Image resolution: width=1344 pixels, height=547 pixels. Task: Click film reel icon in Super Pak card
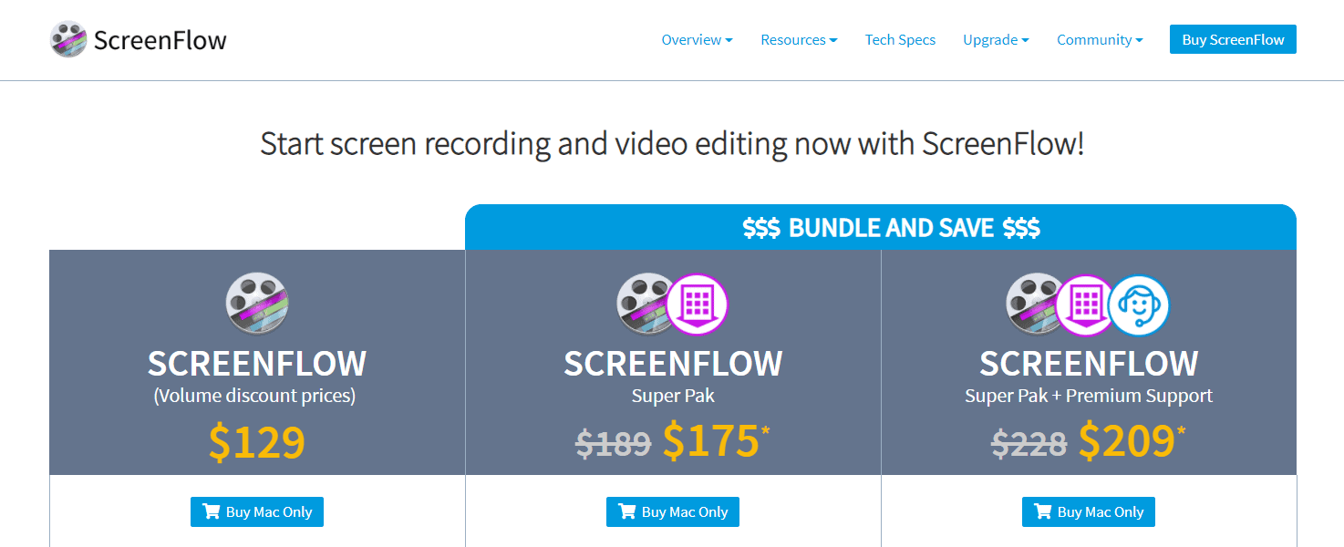point(646,304)
